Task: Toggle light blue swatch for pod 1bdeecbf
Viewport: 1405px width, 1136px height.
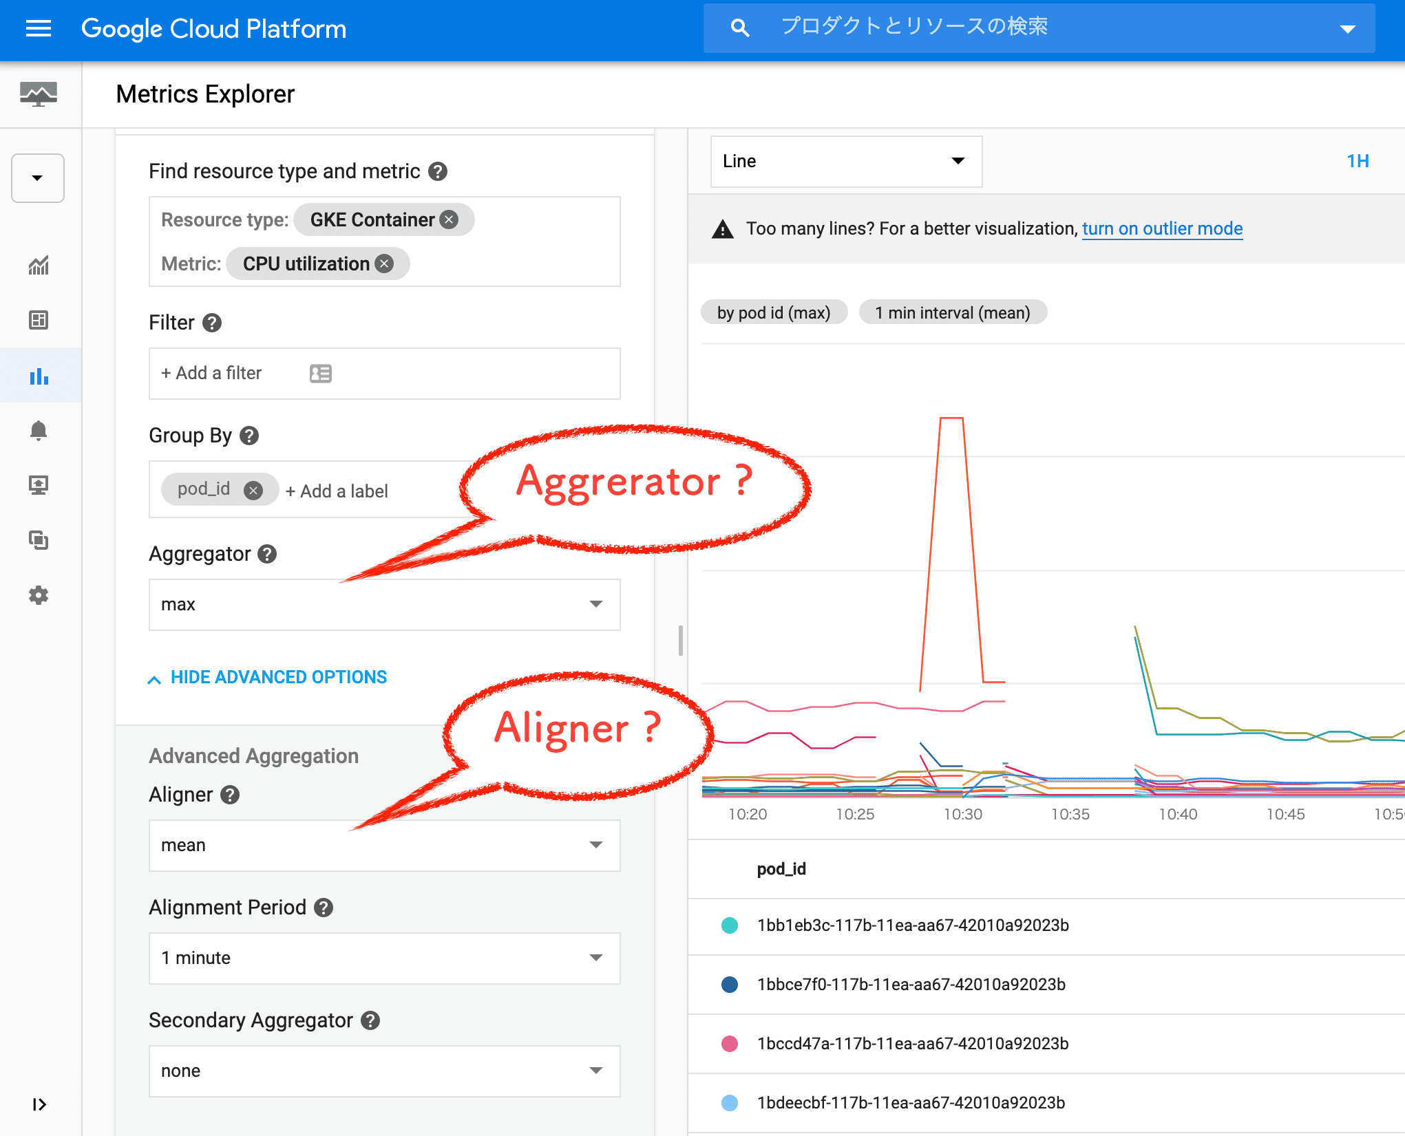Action: tap(730, 1103)
